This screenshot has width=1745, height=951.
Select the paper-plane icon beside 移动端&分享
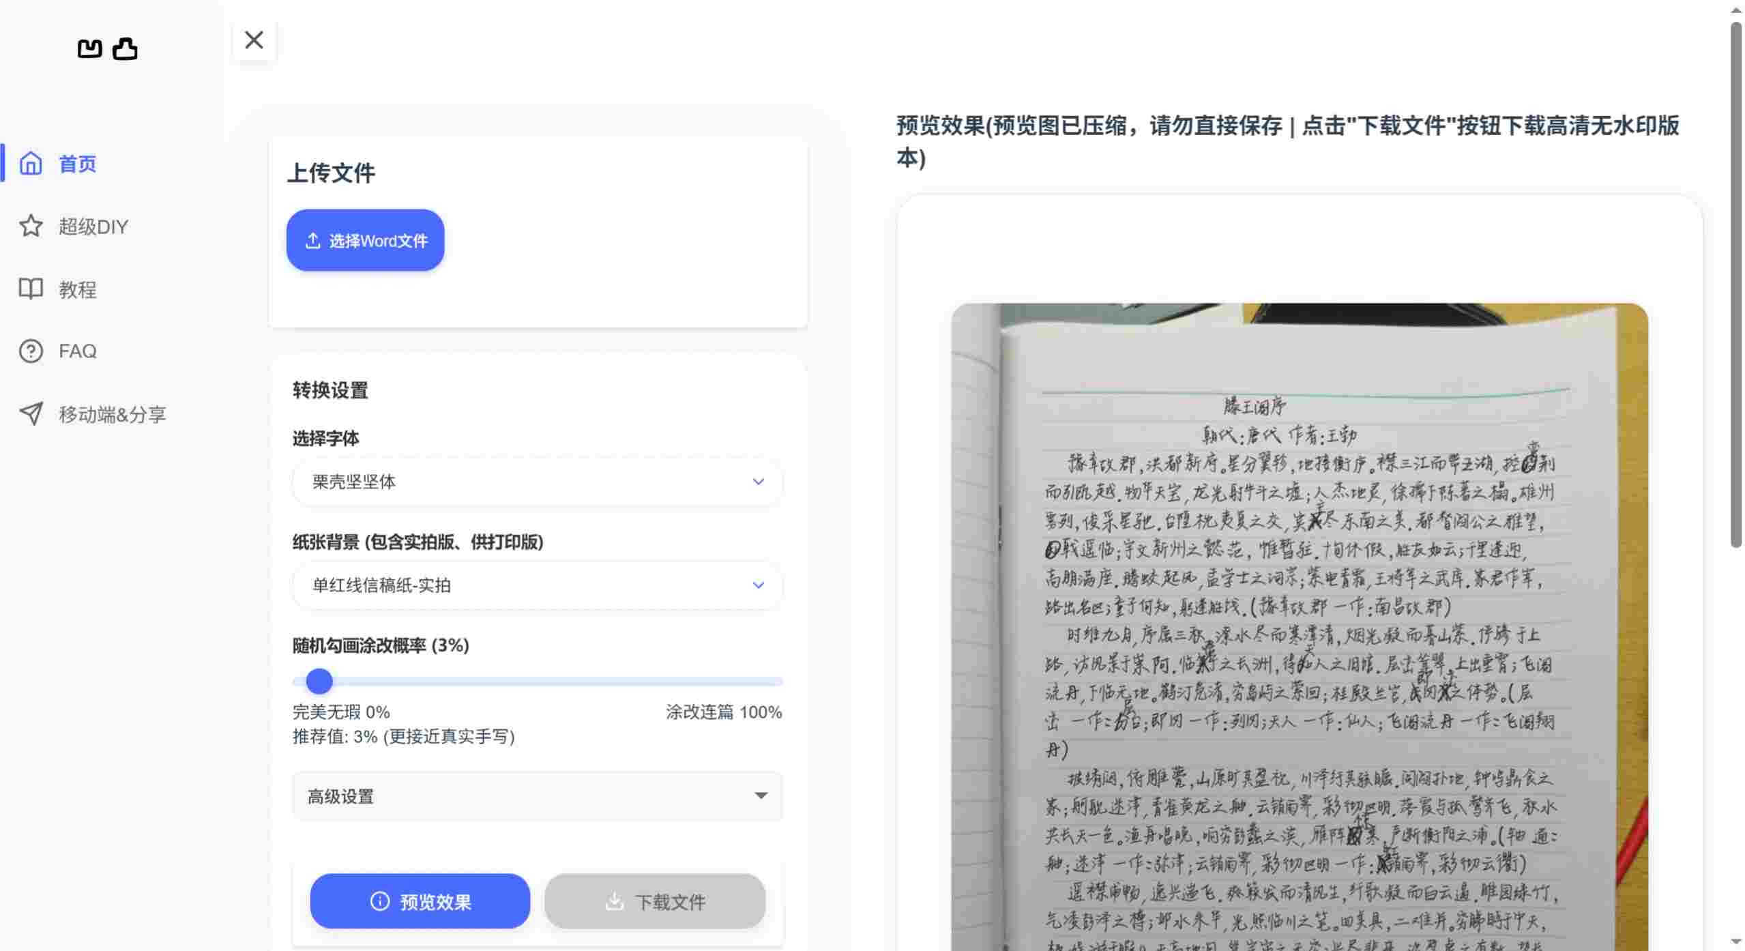(x=31, y=414)
